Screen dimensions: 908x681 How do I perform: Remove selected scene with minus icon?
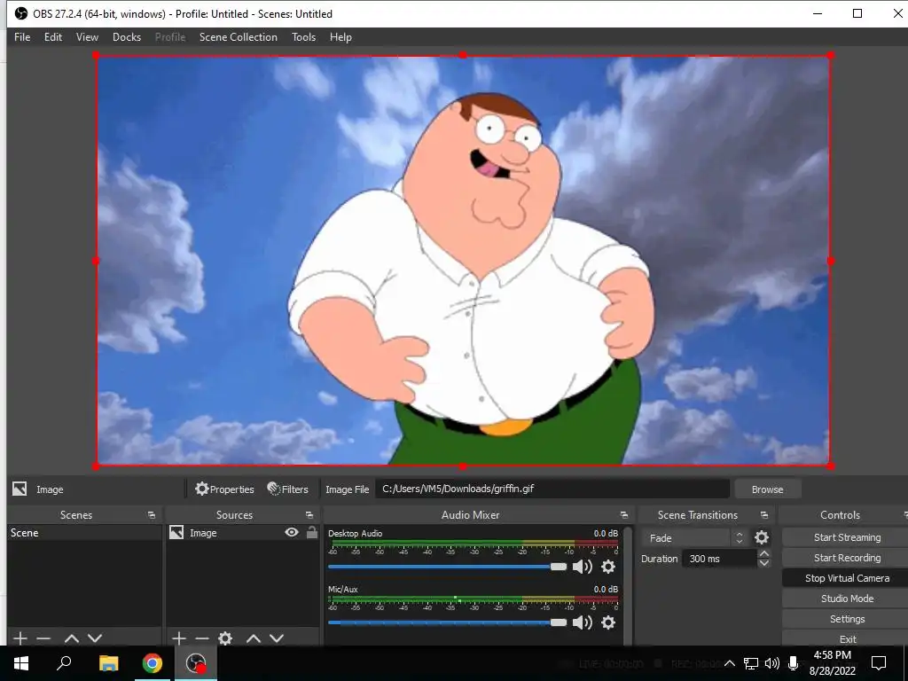point(43,638)
